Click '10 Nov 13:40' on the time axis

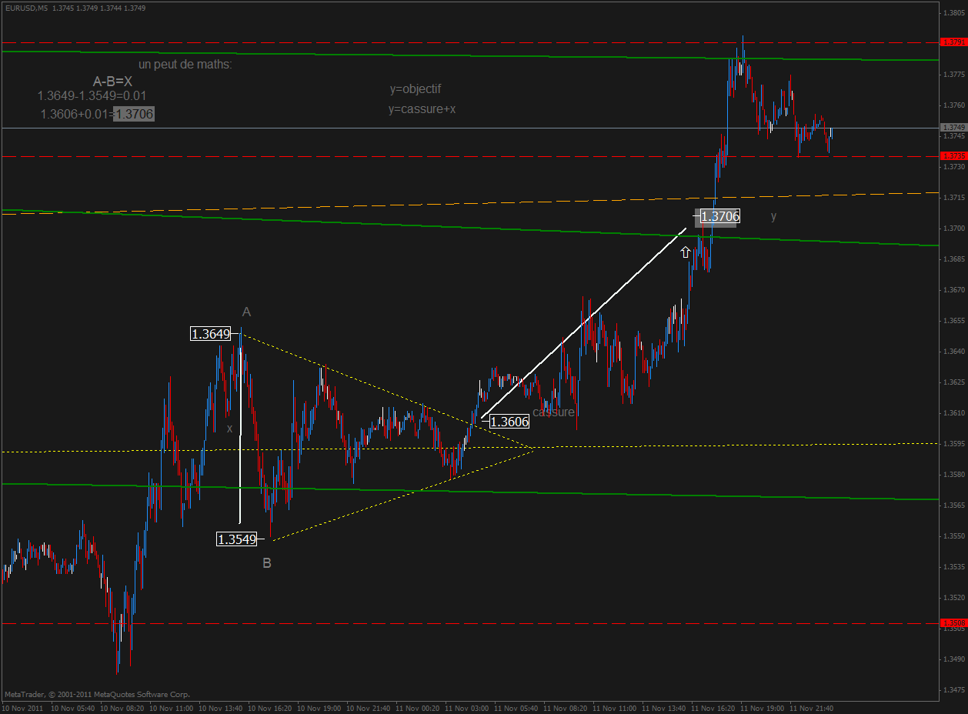221,708
